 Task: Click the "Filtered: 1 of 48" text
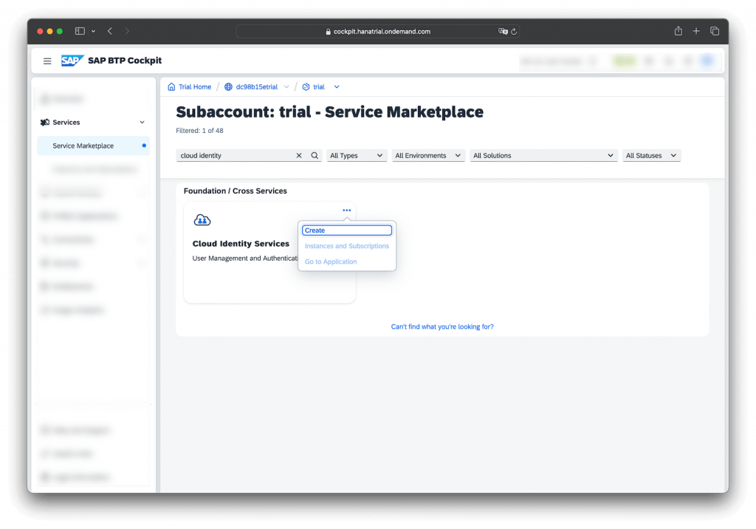[x=199, y=131]
